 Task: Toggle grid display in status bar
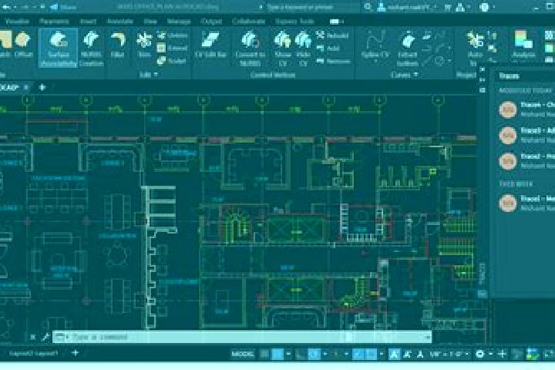click(264, 354)
